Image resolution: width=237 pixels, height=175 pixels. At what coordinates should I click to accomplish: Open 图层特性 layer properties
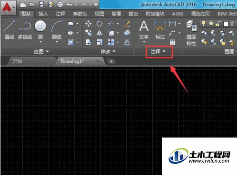pos(191,33)
